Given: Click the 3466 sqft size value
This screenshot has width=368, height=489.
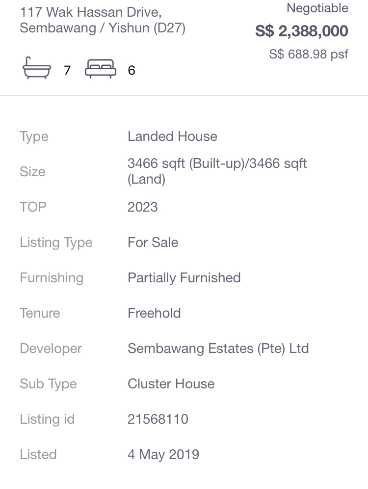Looking at the screenshot, I should point(217,171).
